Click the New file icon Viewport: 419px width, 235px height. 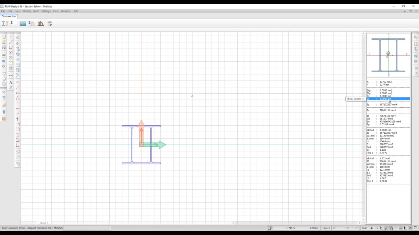(x=4, y=37)
